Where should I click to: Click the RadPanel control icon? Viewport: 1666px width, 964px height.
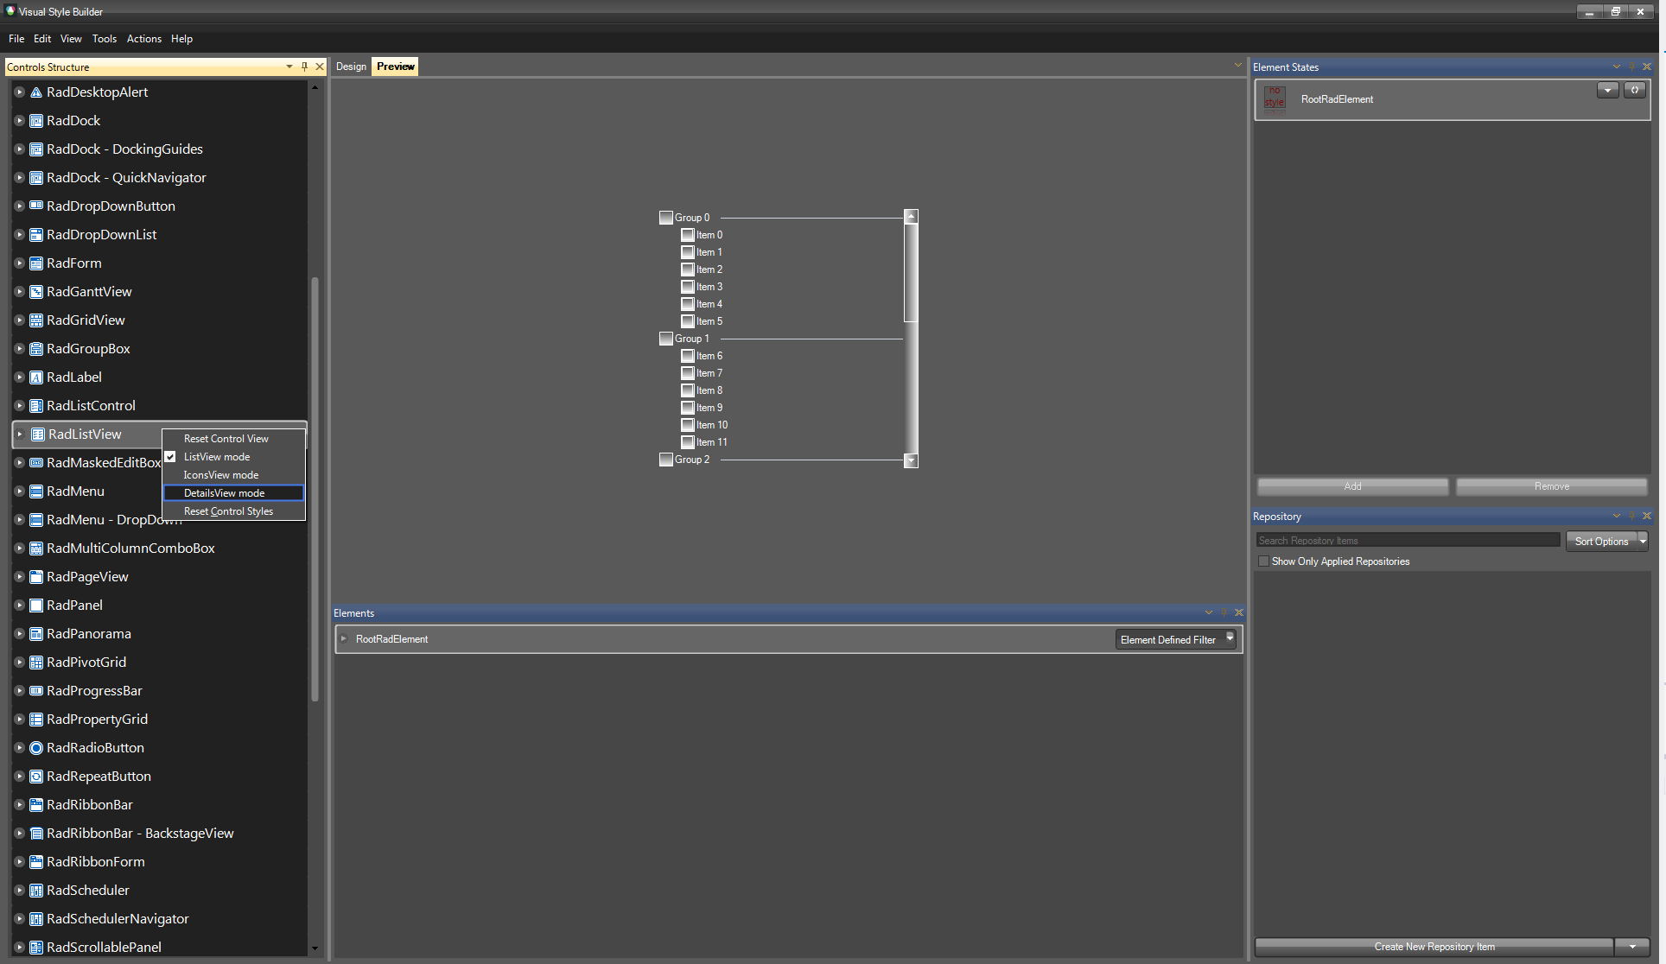(36, 606)
